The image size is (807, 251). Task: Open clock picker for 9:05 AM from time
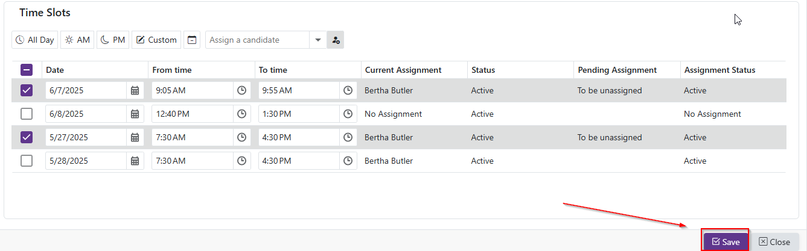click(241, 90)
